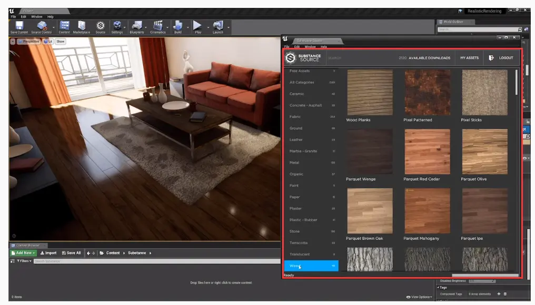
Task: Expand Source Control dropdown arrow
Action: [x=54, y=27]
